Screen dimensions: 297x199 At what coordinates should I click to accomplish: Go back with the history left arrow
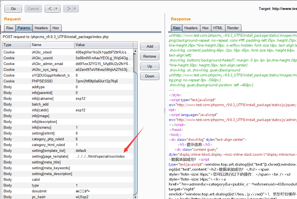point(50,9)
